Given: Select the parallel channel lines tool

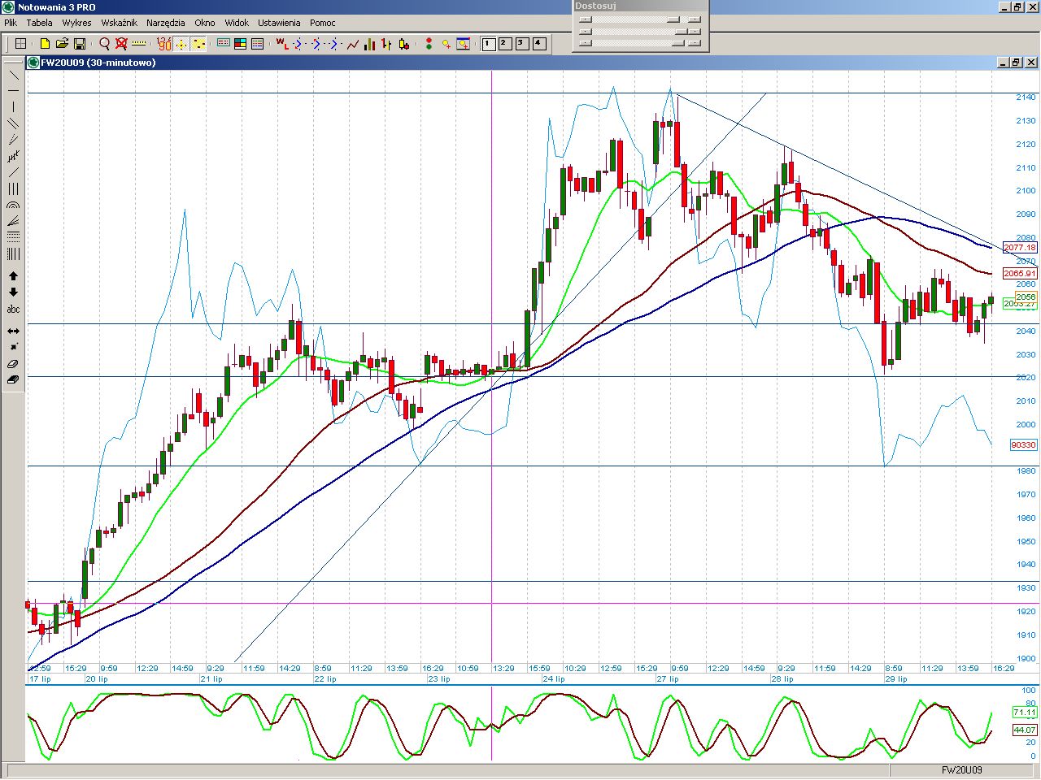Looking at the screenshot, I should point(13,123).
